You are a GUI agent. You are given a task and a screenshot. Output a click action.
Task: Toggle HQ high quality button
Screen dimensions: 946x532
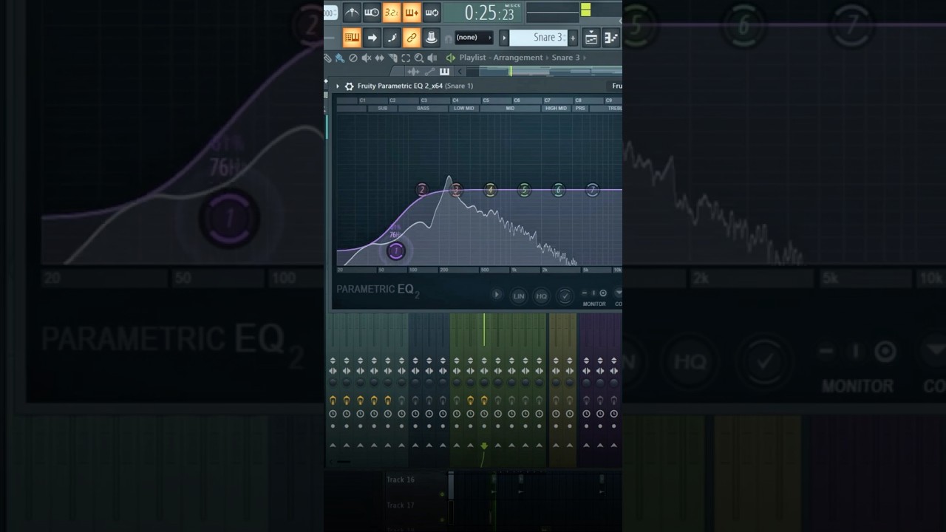(x=542, y=296)
